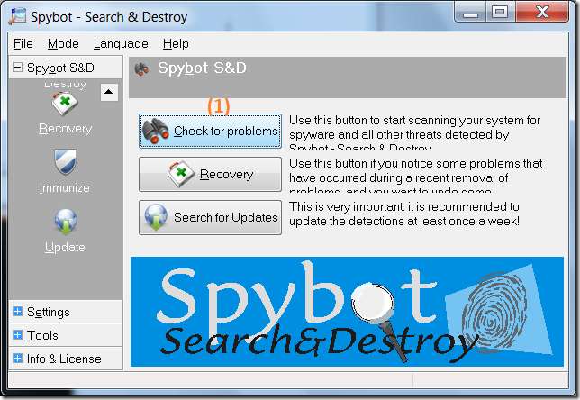Image resolution: width=580 pixels, height=400 pixels.
Task: Select the Immunize label in sidebar
Action: (64, 187)
